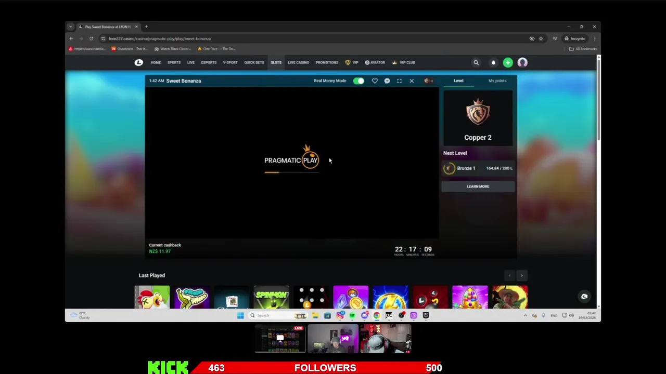Open the Watch Black Clover bookmark
The height and width of the screenshot is (374, 666).
[173, 49]
